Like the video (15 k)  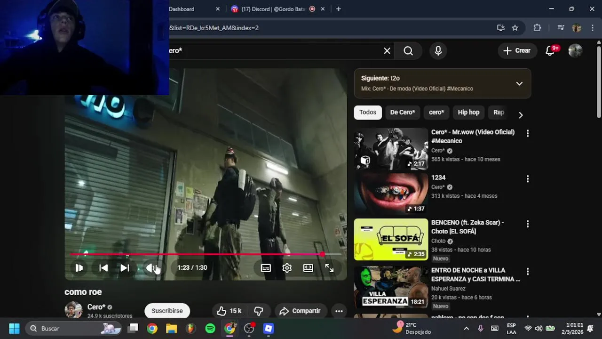tap(229, 311)
